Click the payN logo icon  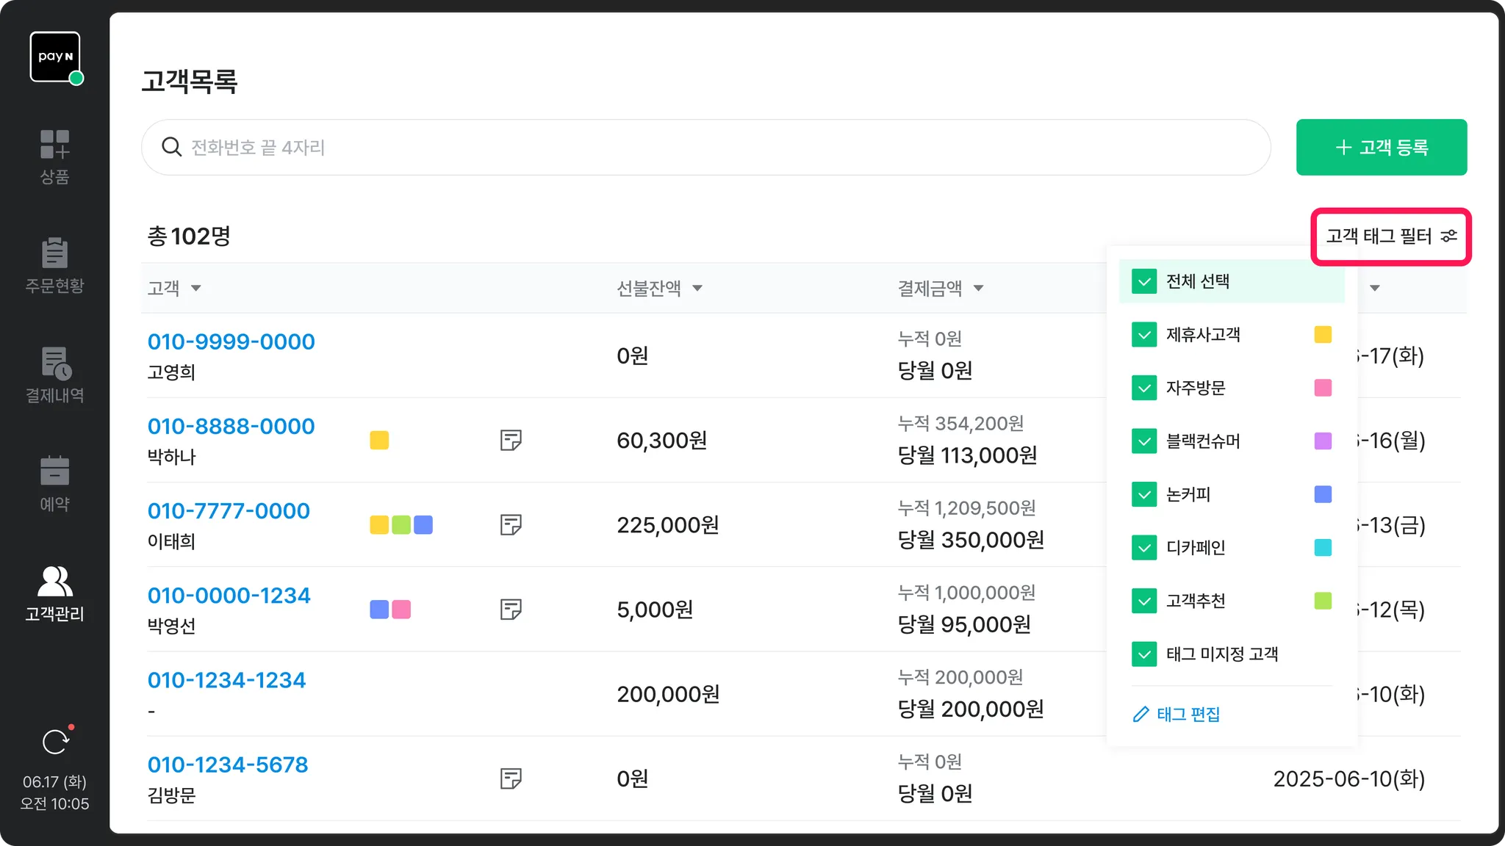(x=55, y=57)
